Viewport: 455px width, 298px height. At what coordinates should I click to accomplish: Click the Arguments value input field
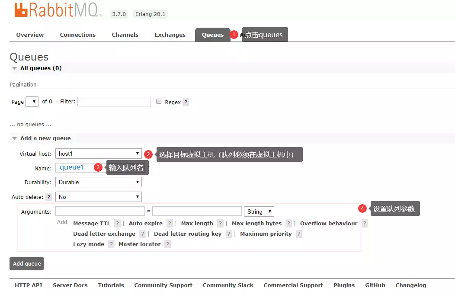[197, 211]
